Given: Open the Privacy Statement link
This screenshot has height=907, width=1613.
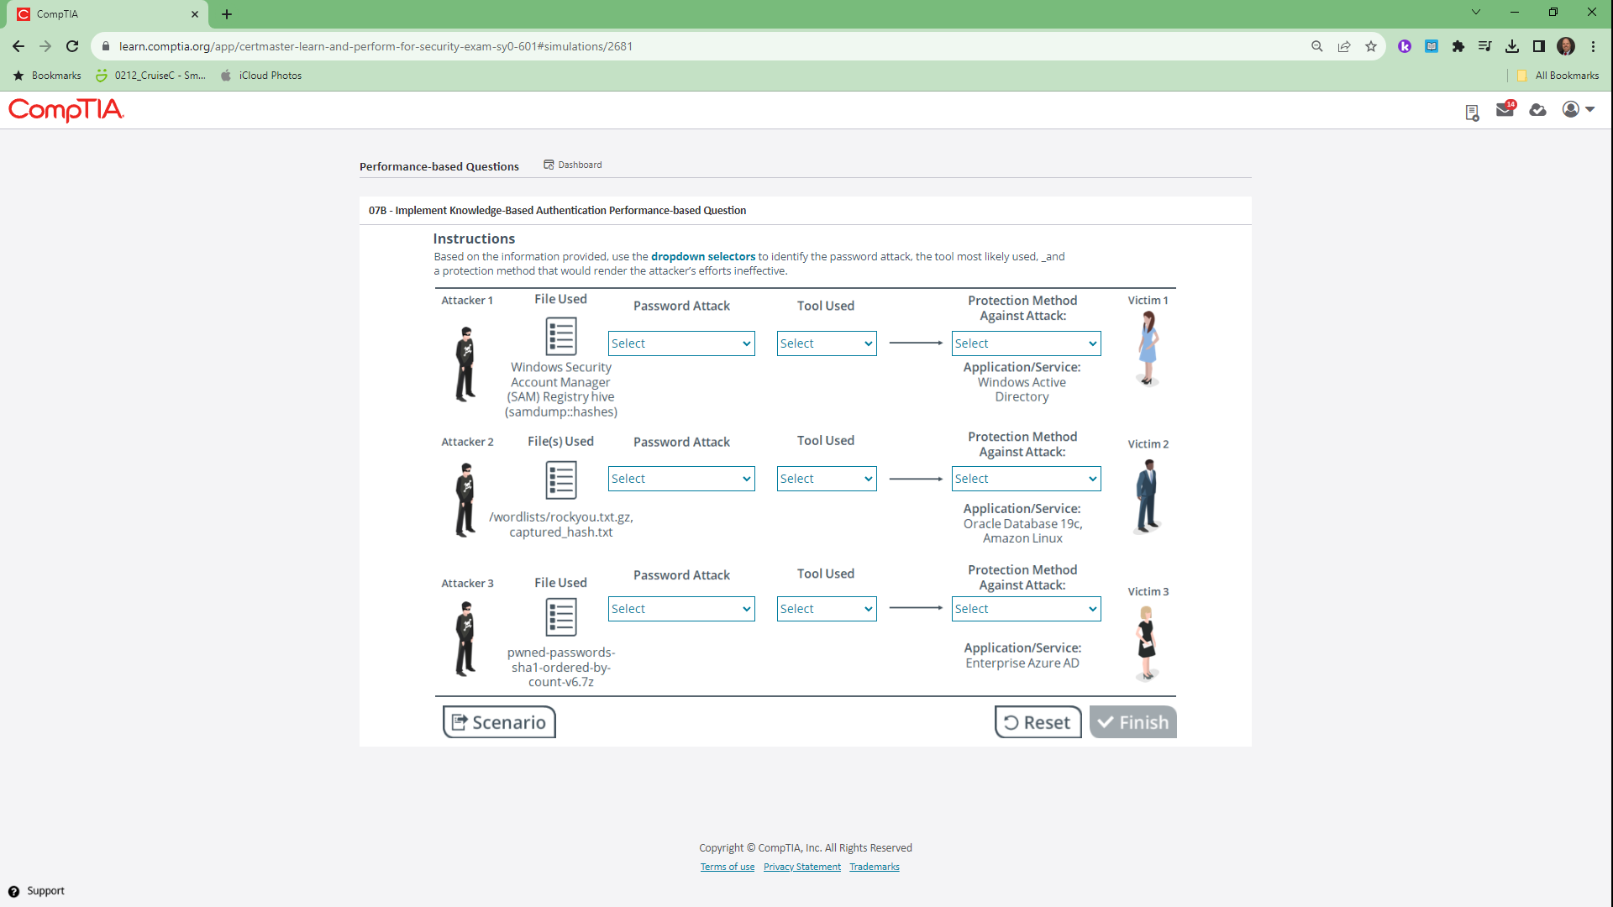Looking at the screenshot, I should (x=801, y=867).
